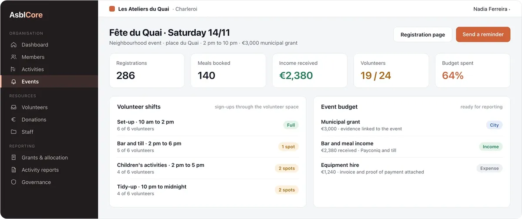522x219 pixels.
Task: Open the Staff menu label
Action: [27, 132]
